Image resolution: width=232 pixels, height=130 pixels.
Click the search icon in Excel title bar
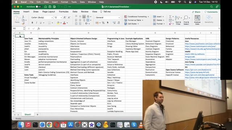pyautogui.click(x=211, y=6)
